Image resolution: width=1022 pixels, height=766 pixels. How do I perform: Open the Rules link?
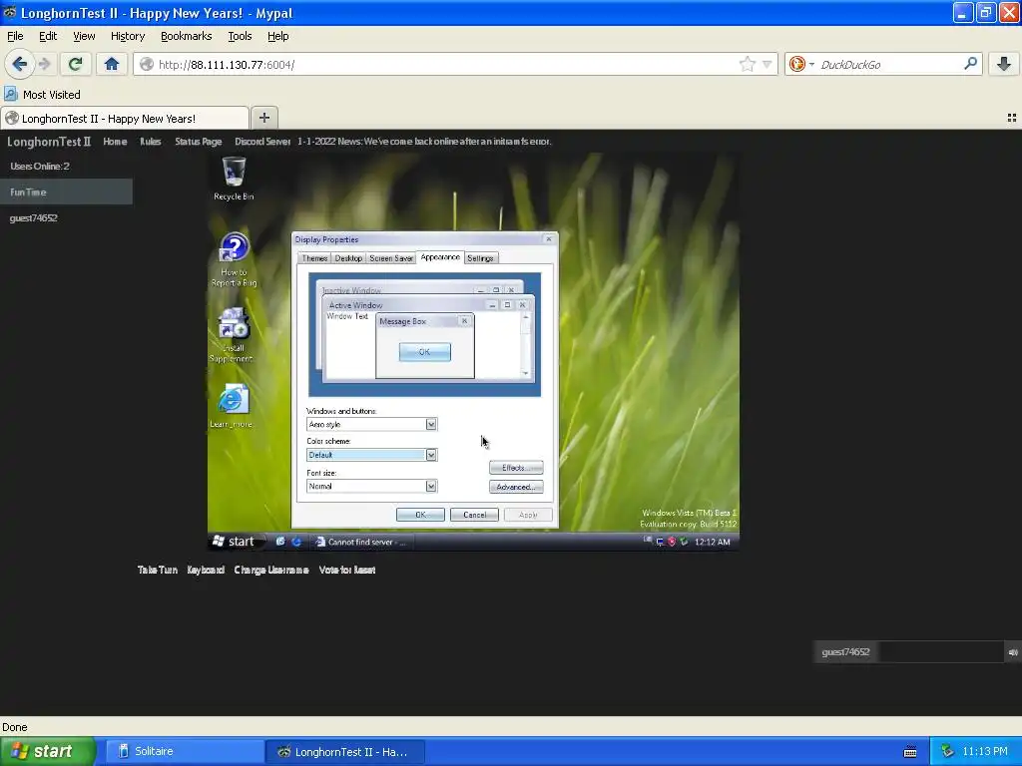(150, 142)
